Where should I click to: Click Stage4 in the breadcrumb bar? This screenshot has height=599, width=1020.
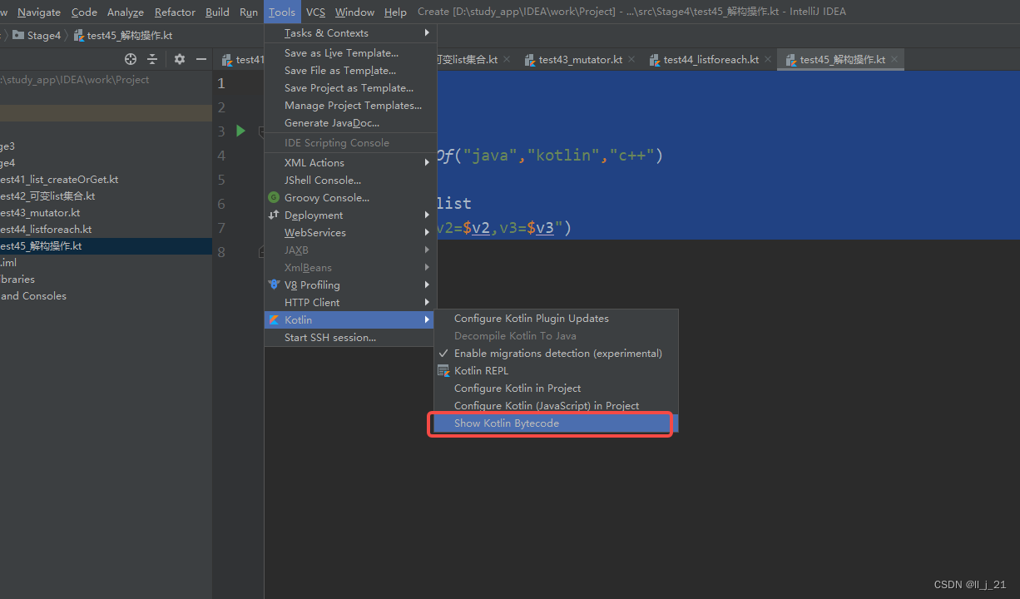[x=44, y=36]
